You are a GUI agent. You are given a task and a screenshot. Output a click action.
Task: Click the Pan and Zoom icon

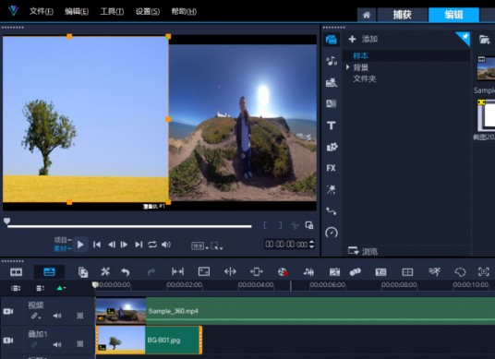pyautogui.click(x=483, y=271)
